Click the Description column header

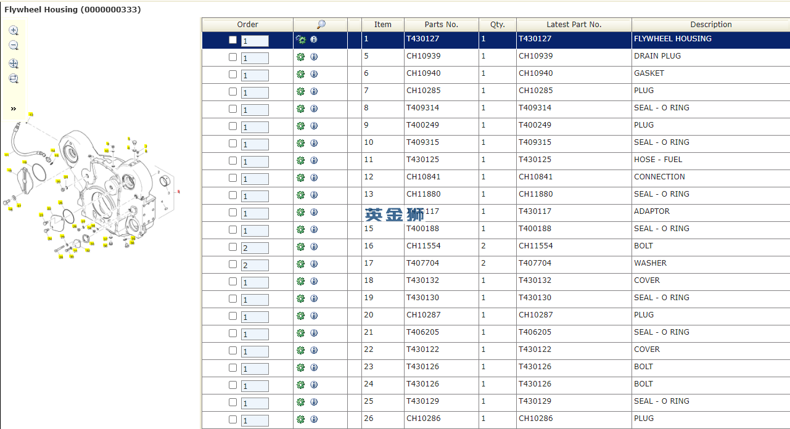pos(711,25)
